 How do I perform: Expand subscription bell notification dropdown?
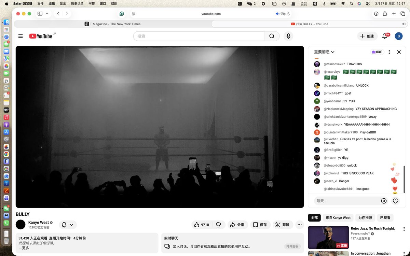68,225
